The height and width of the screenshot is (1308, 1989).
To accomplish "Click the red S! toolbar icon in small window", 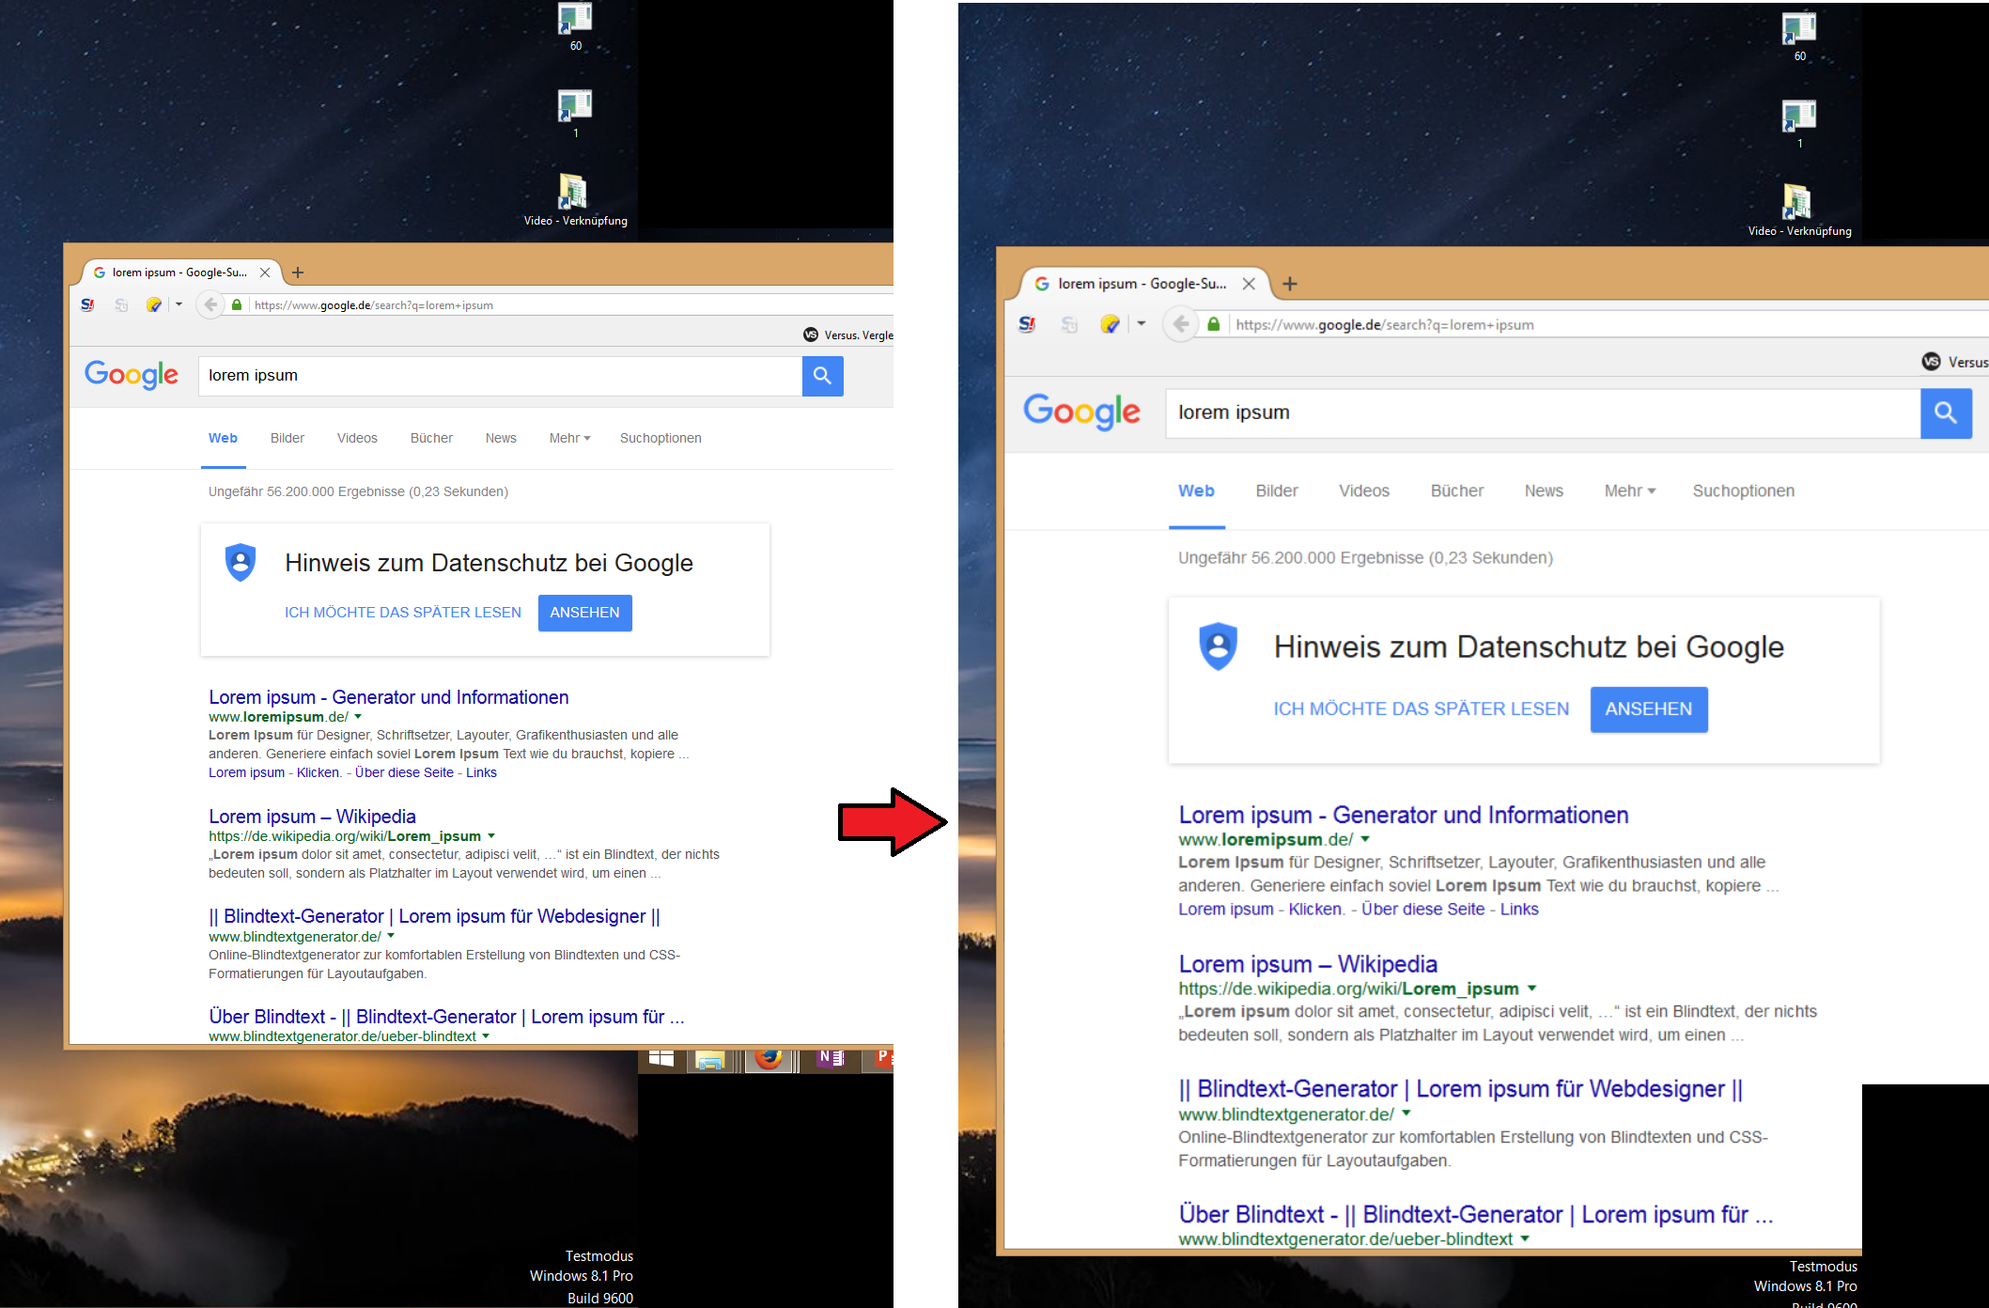I will [x=87, y=304].
